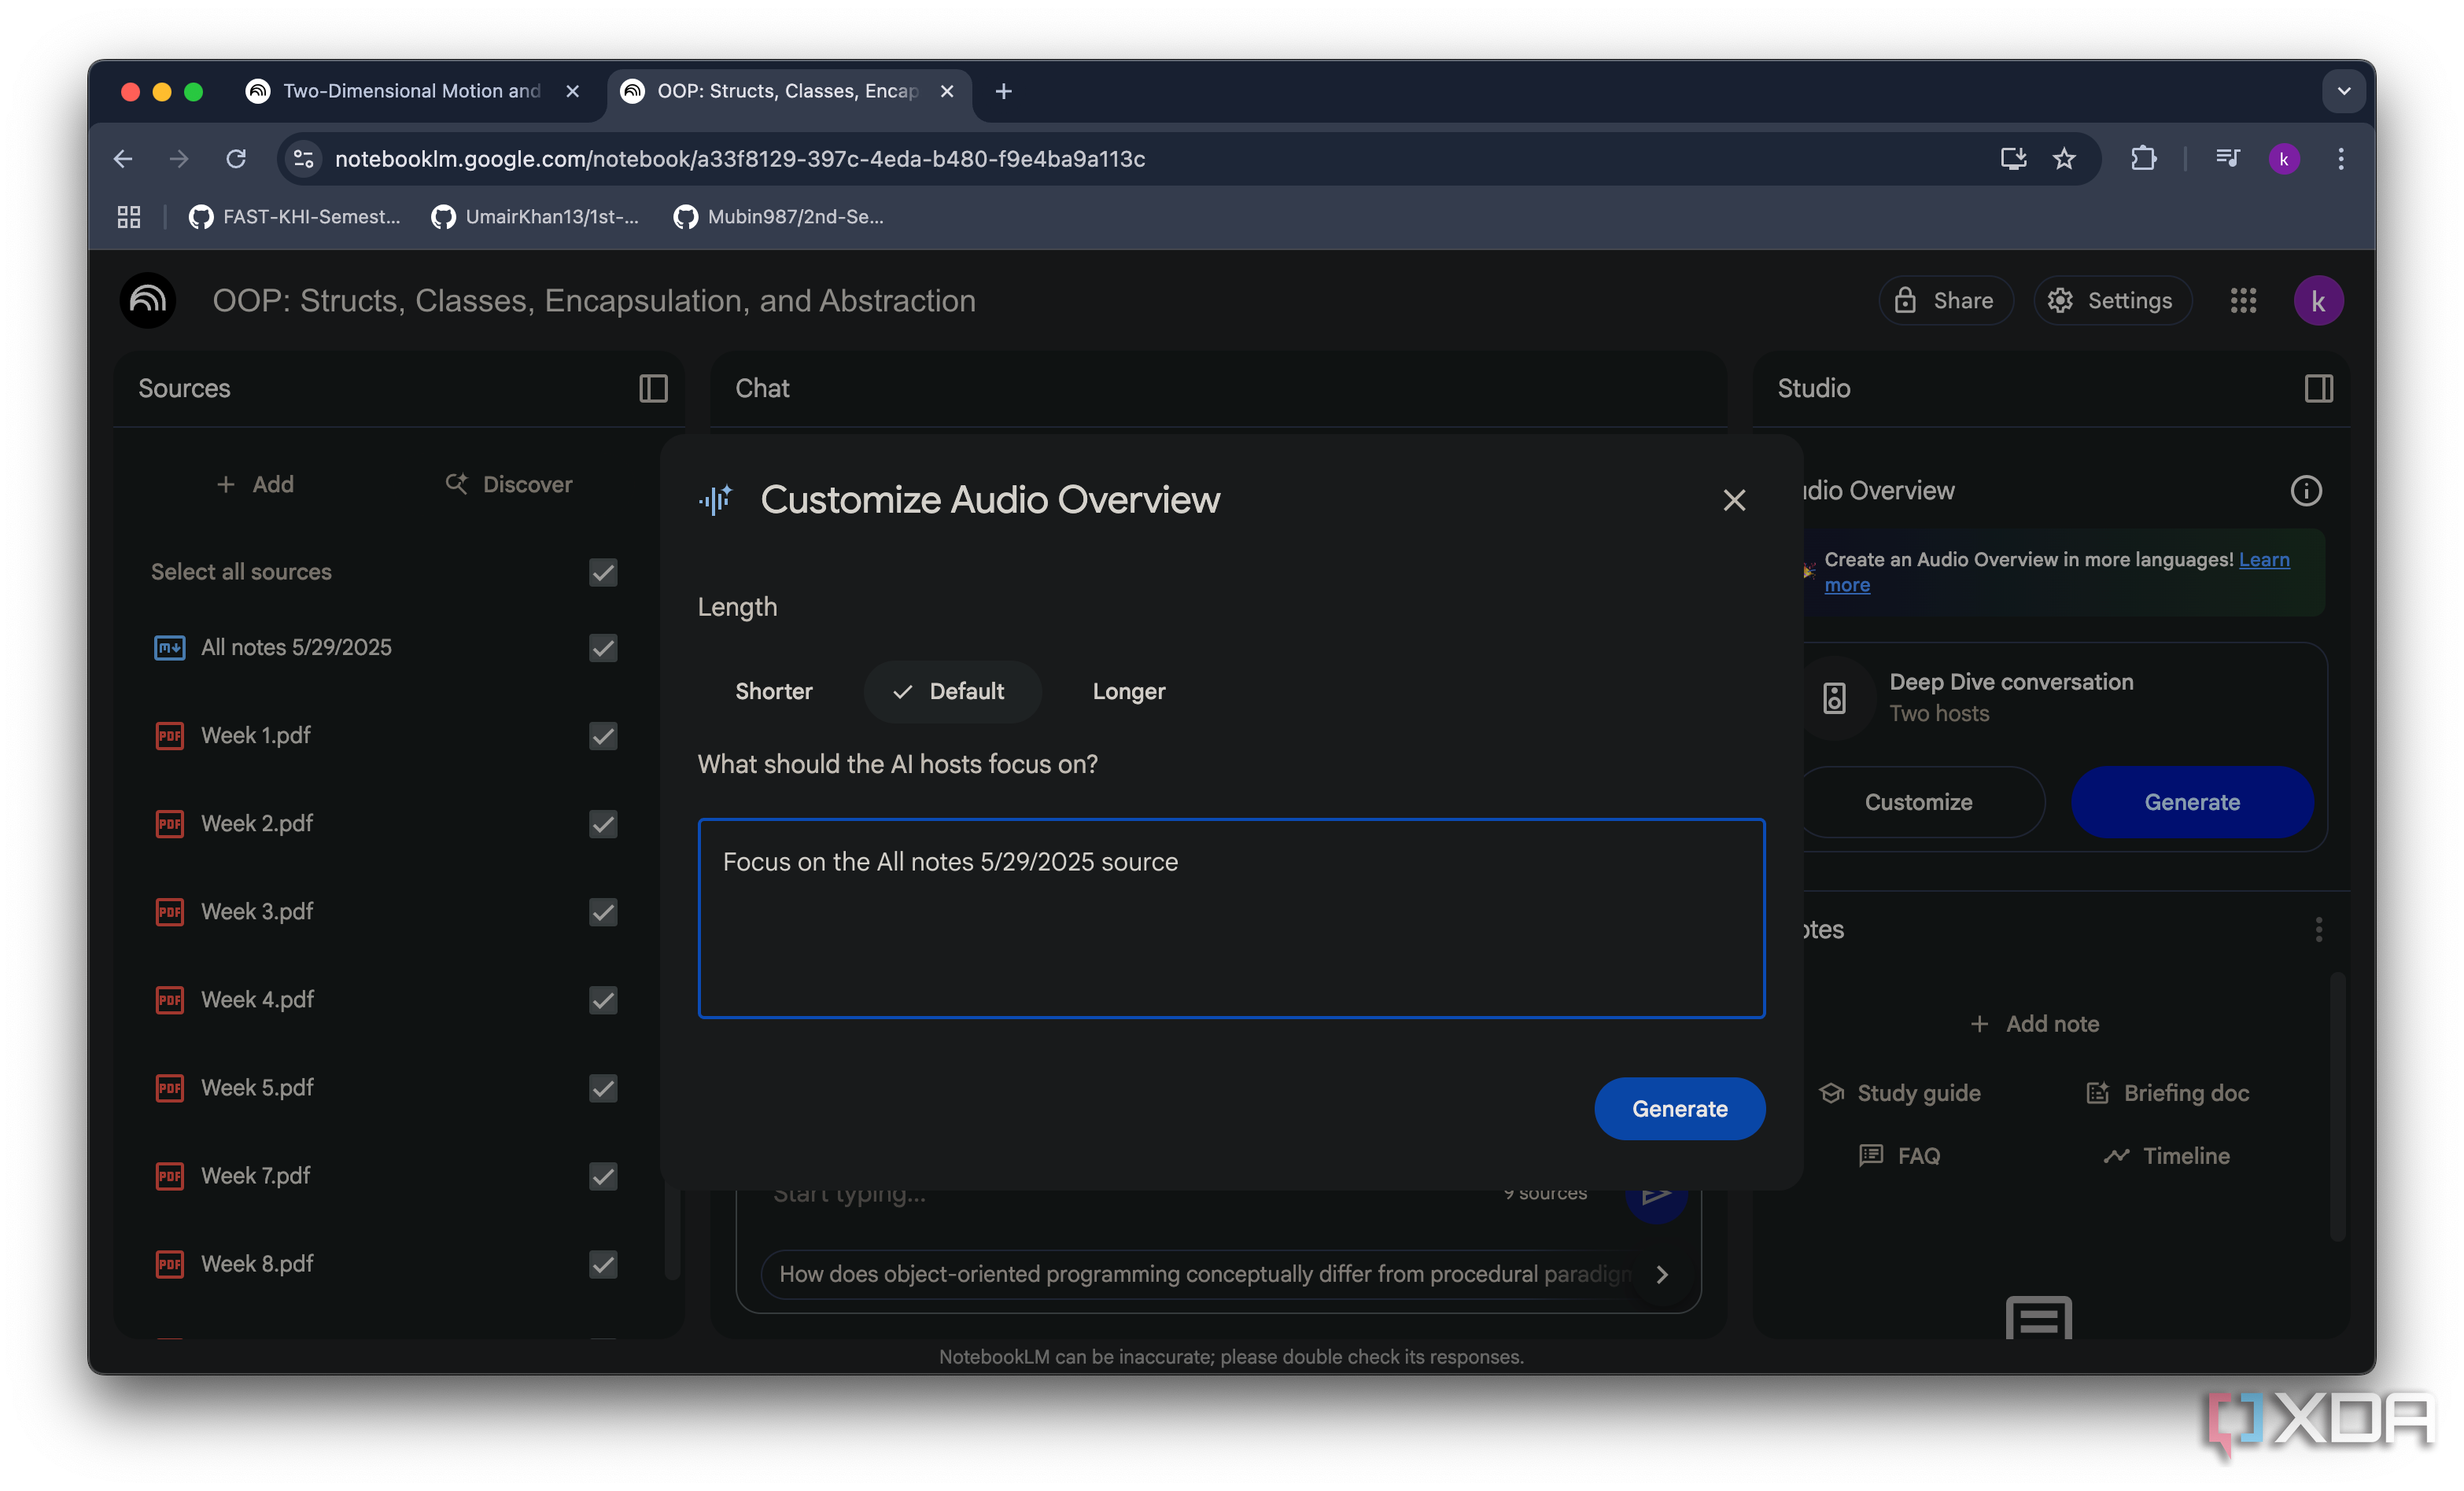Switch to Two-Dimensional Motion tab
Image resolution: width=2464 pixels, height=1491 pixels.
coord(411,91)
